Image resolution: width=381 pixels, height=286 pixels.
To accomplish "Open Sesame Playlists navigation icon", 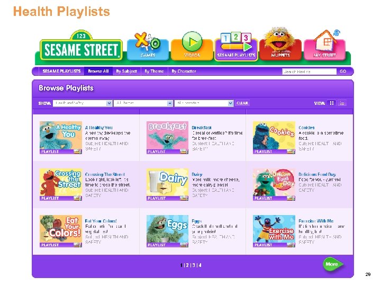I will point(236,47).
